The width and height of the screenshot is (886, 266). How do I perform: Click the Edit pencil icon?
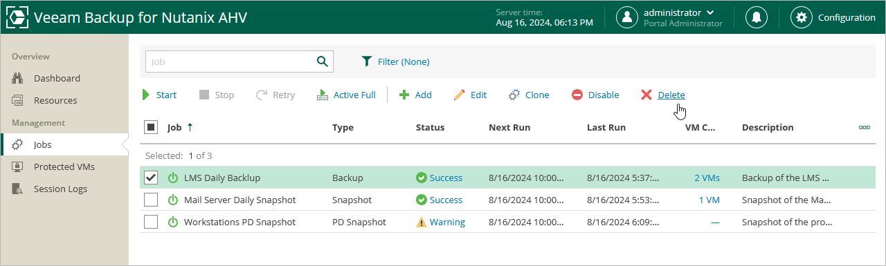pyautogui.click(x=460, y=95)
